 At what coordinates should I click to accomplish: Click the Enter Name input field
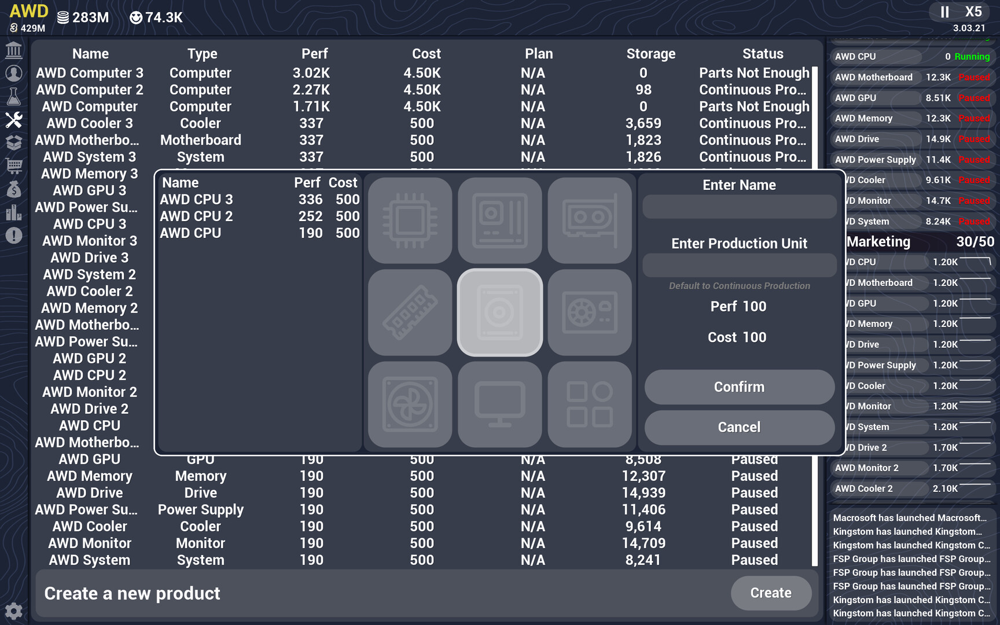[x=739, y=206]
